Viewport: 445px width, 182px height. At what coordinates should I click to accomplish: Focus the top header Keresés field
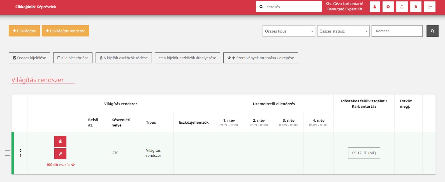[289, 7]
